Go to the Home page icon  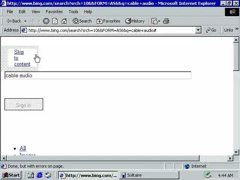point(64,21)
